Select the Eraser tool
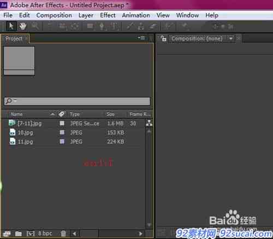The height and width of the screenshot is (239, 273). [152, 26]
